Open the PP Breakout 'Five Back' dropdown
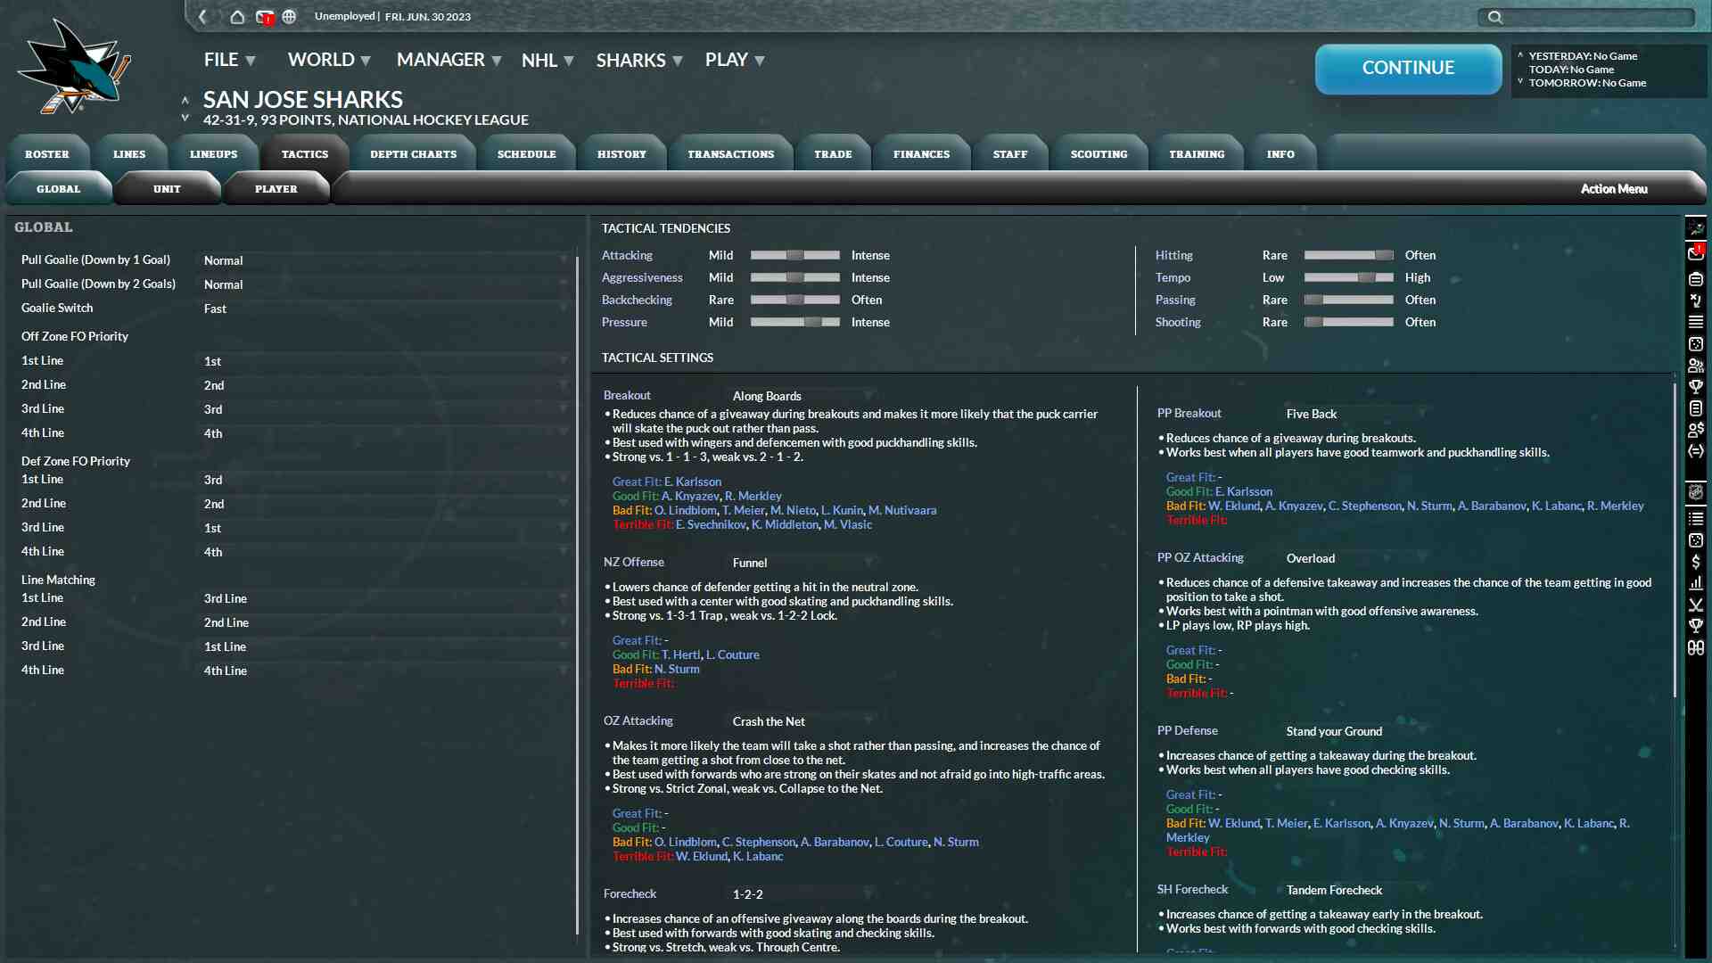1712x963 pixels. coord(1355,414)
